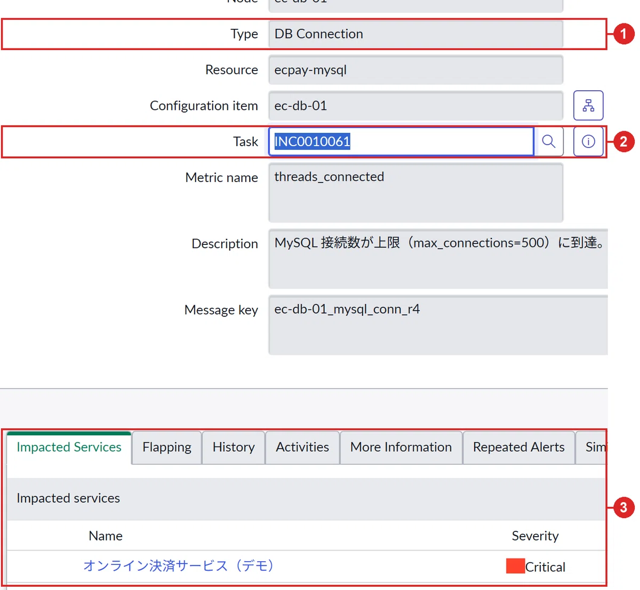
Task: Click the Metric name label
Action: click(x=221, y=177)
